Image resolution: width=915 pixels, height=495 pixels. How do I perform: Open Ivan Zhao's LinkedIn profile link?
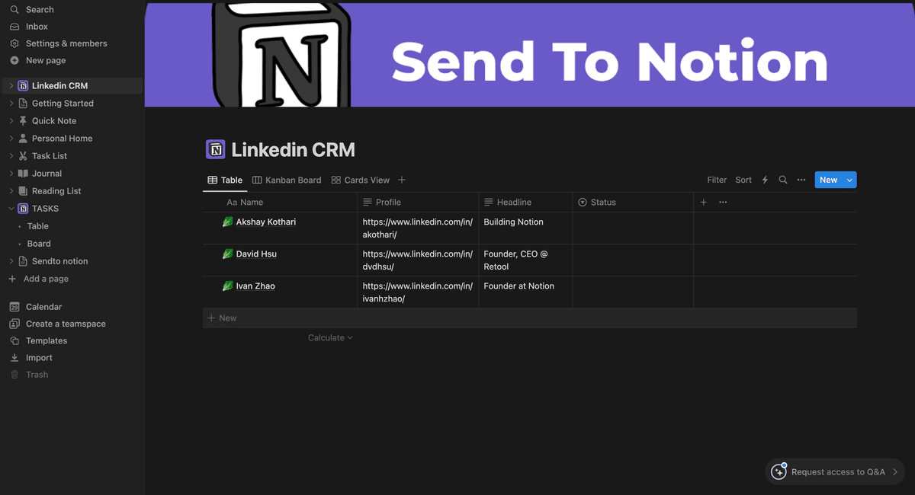418,292
